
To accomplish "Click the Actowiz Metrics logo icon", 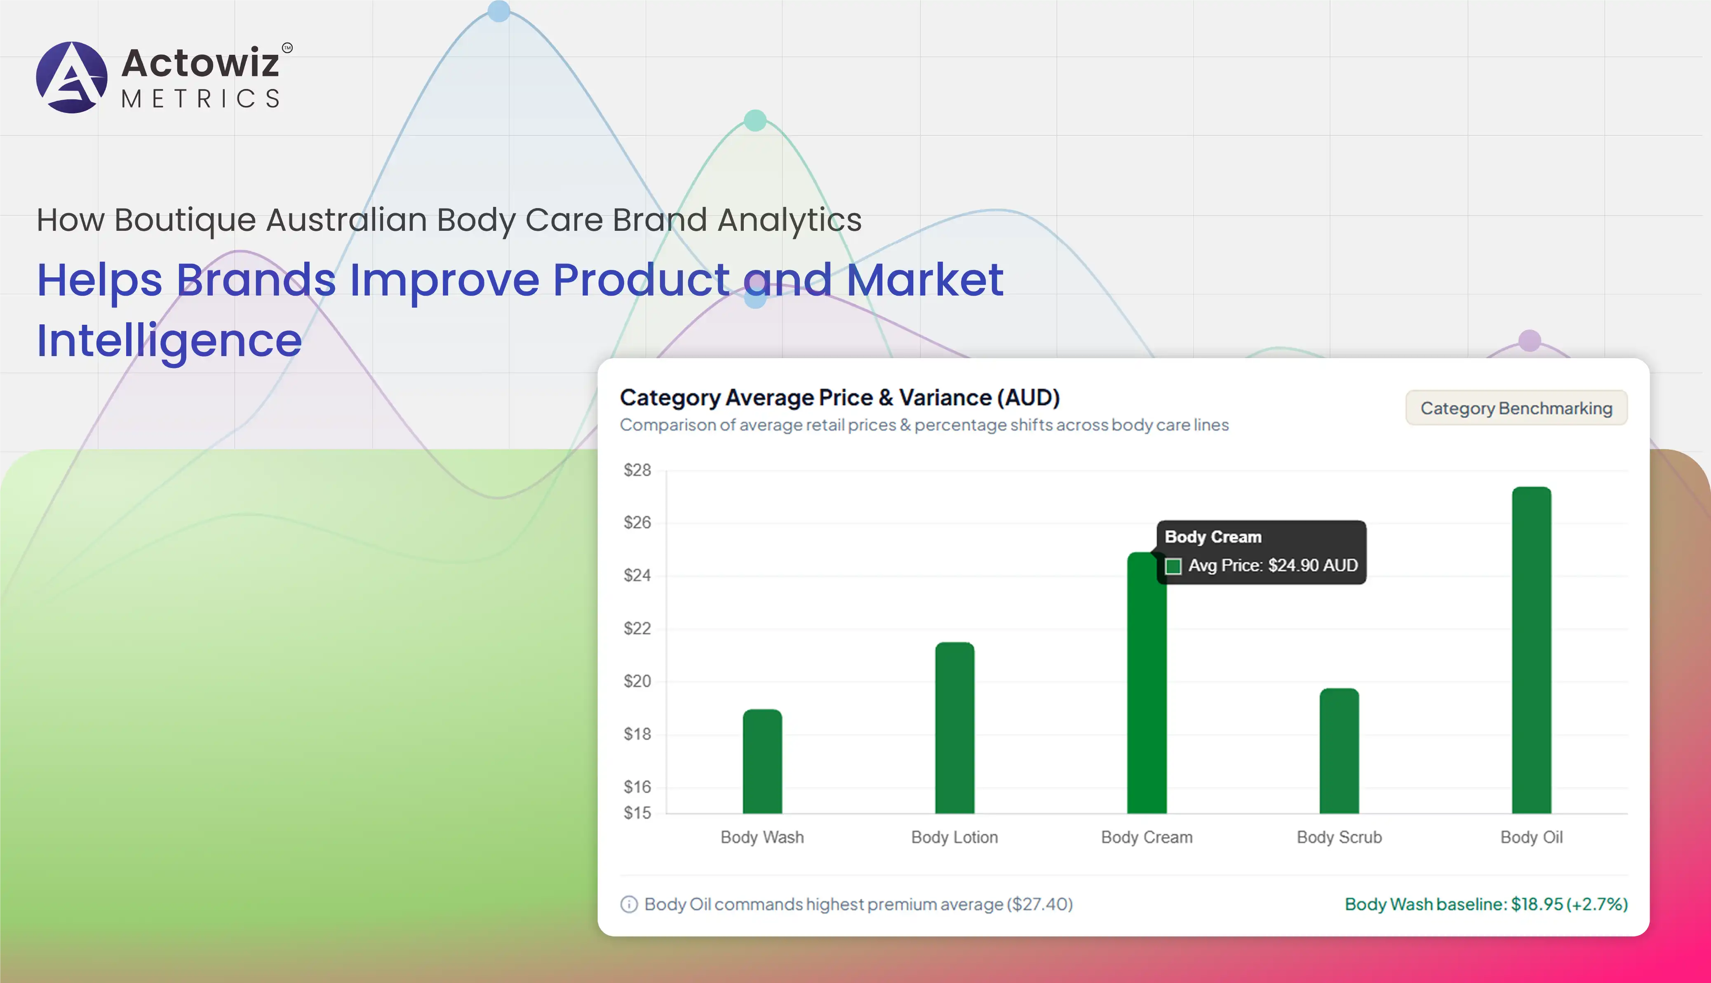I will [x=72, y=77].
